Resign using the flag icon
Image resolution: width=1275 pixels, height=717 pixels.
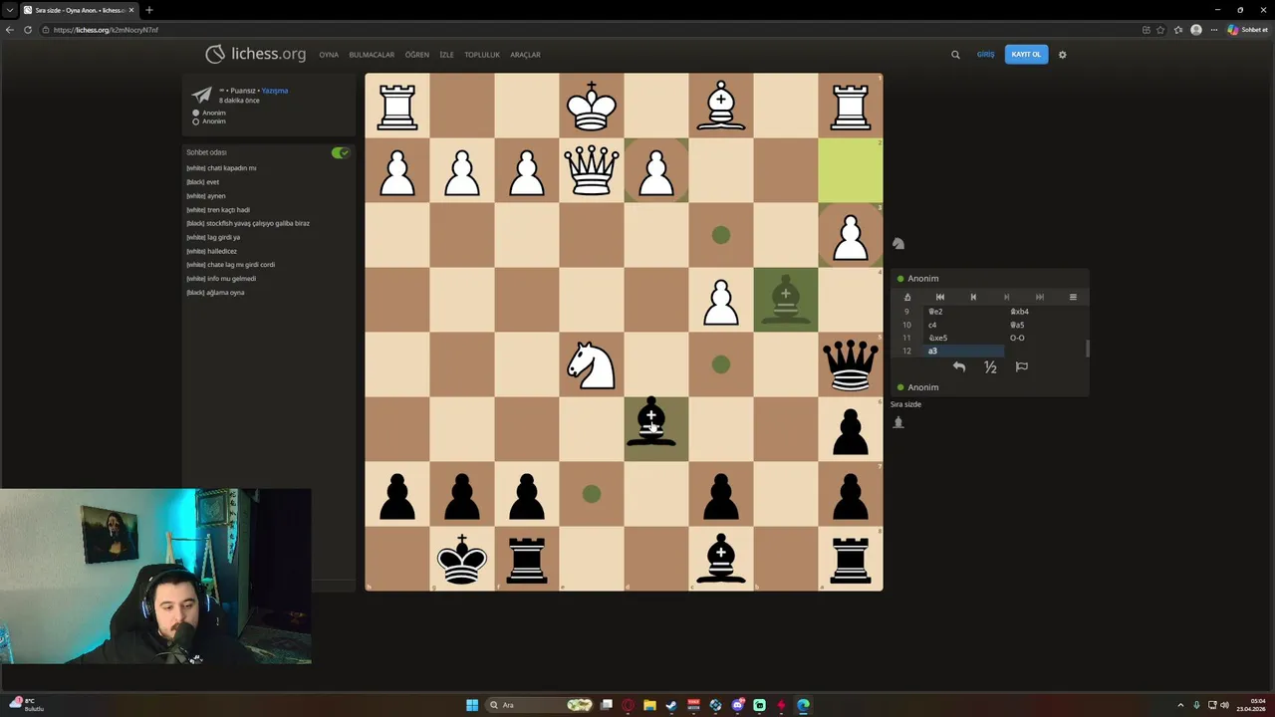pos(1021,367)
